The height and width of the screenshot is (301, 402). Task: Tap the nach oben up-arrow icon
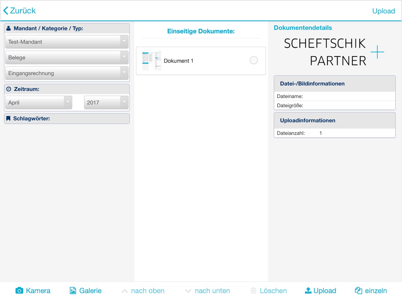[125, 291]
